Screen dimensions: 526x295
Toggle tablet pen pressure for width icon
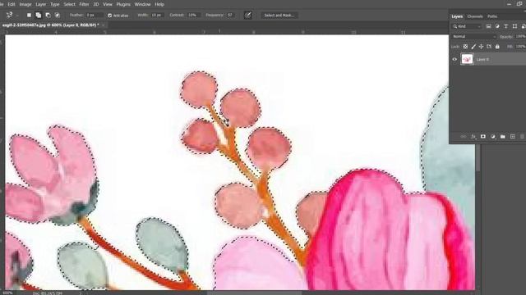point(248,15)
